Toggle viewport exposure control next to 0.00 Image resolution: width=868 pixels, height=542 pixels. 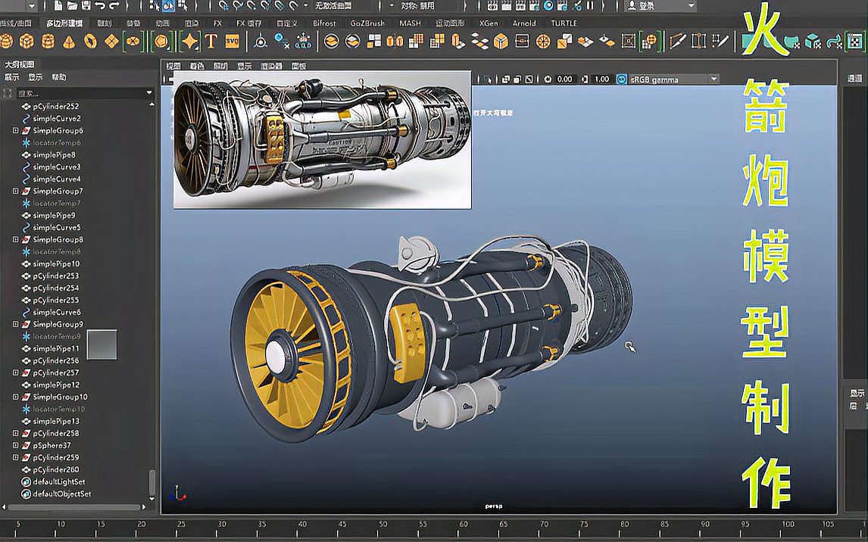[547, 79]
